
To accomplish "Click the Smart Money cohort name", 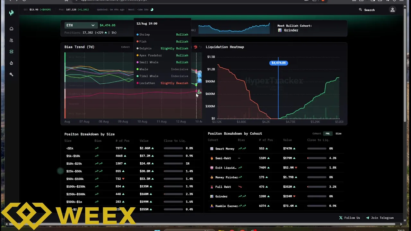I will (225, 149).
